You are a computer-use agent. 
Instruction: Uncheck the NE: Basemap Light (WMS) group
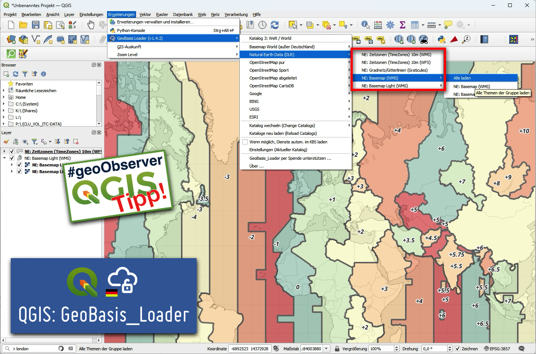[x=12, y=158]
